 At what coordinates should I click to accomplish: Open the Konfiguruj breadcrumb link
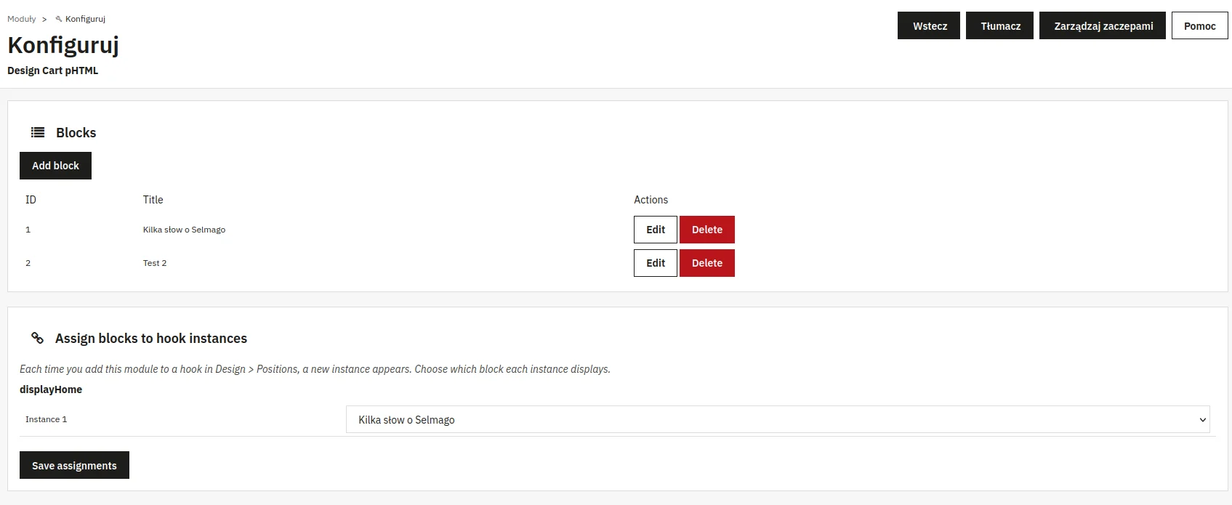click(x=85, y=19)
